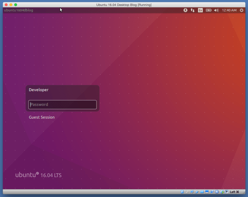Open the shared folders status icon
Image resolution: width=248 pixels, height=197 pixels.
pyautogui.click(x=202, y=192)
